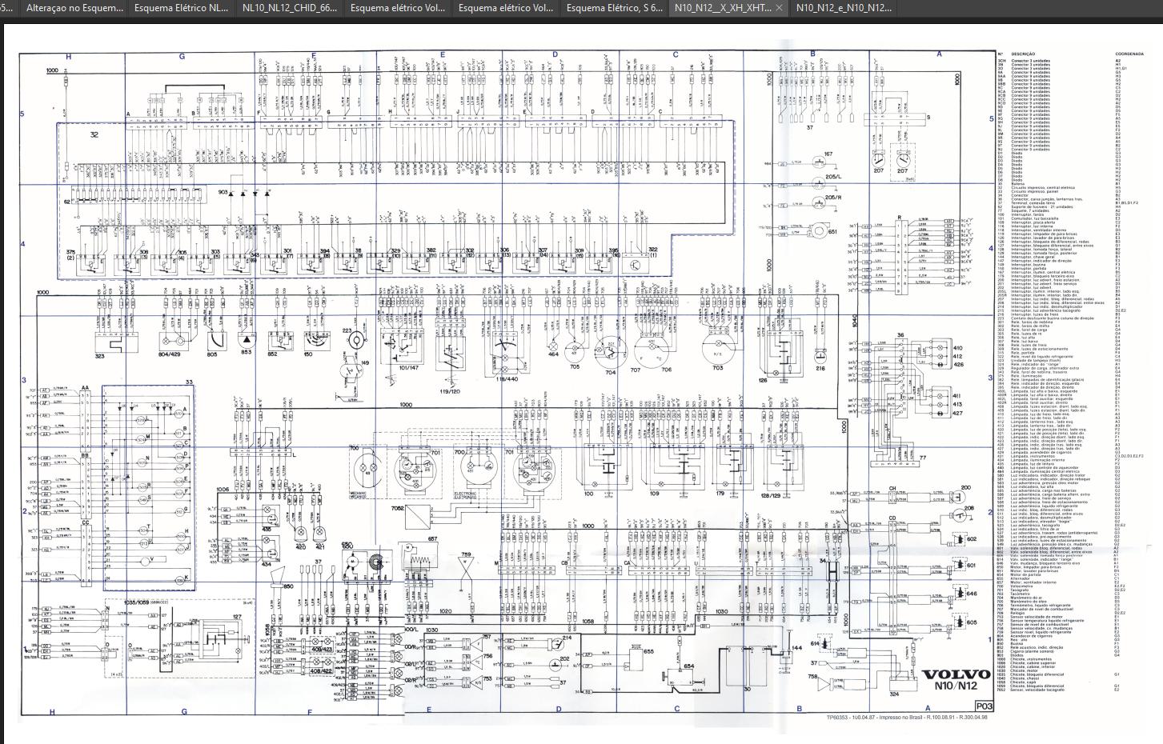
Task: Go to the "Esquema Elétrico, S 6..." tab
Action: tap(614, 8)
